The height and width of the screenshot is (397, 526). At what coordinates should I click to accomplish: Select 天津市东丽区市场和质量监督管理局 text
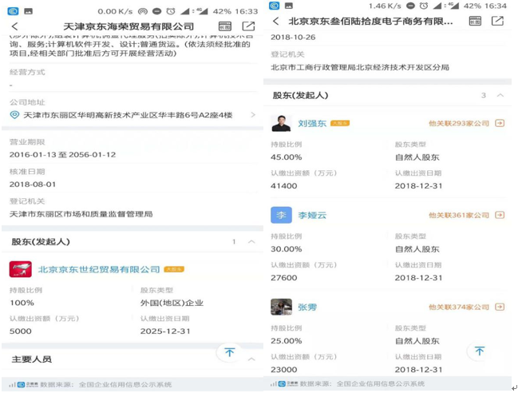point(81,214)
